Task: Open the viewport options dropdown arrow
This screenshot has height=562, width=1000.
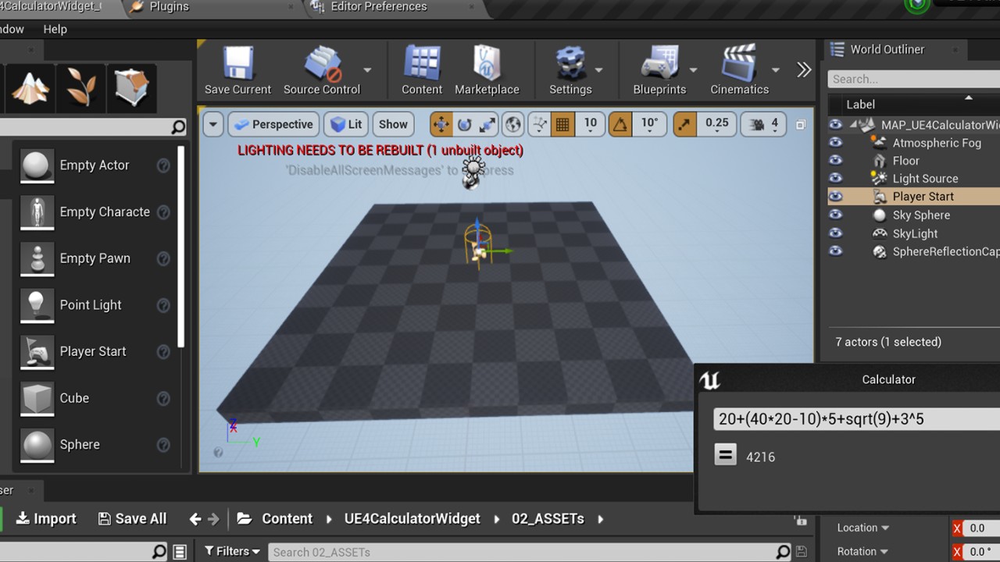Action: pos(212,124)
